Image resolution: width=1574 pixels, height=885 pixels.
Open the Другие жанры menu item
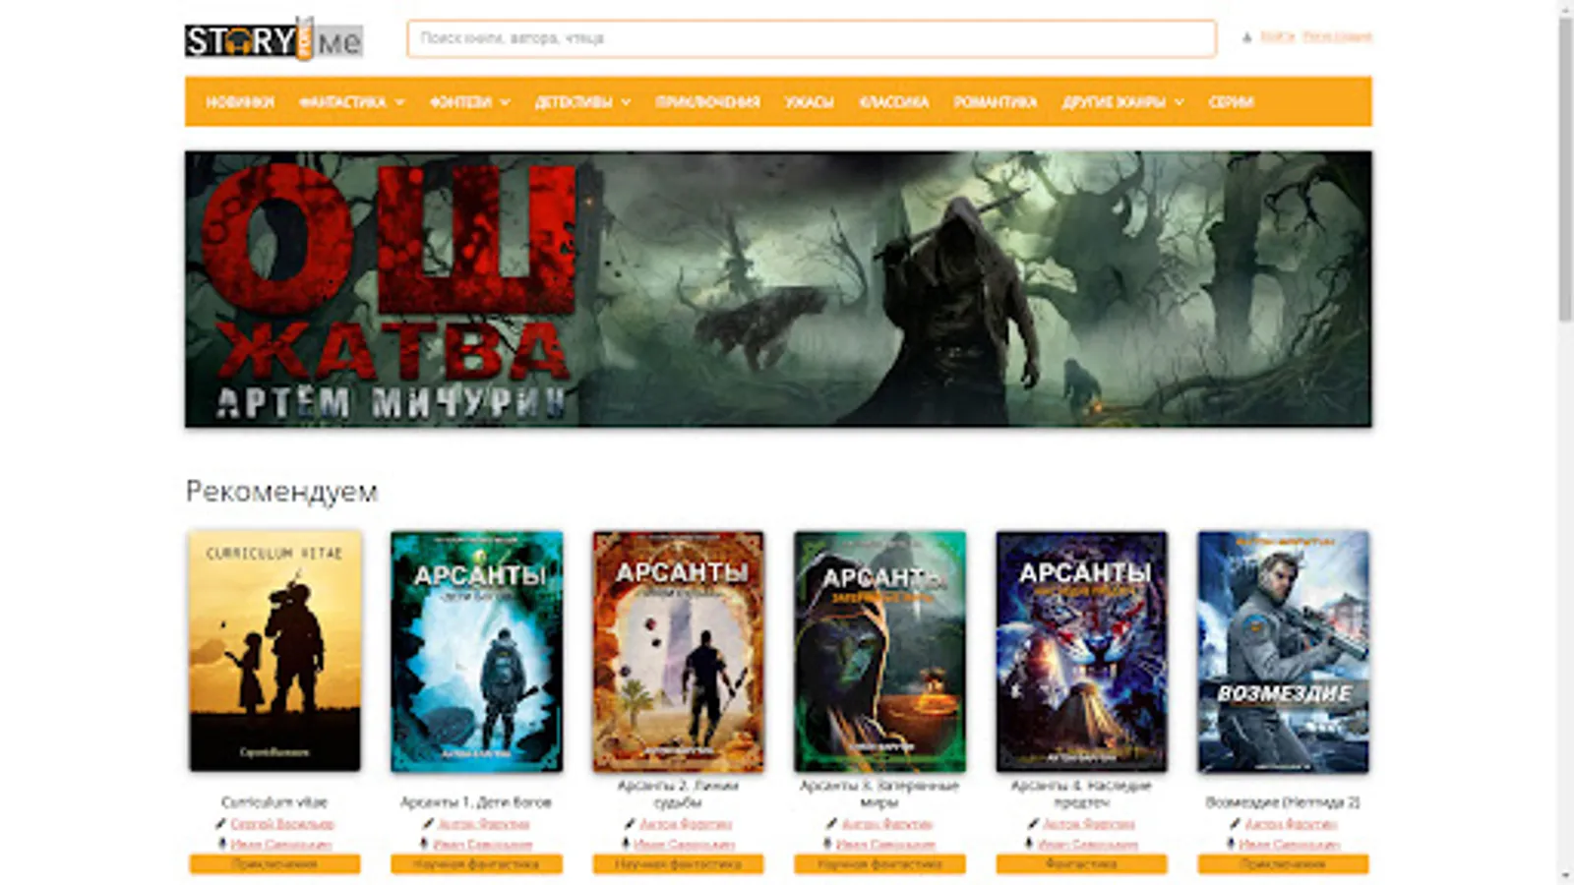(x=1114, y=102)
